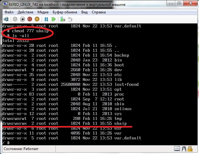Open the Файл menu
Viewport: 199px width, 154px height.
[x=9, y=12]
